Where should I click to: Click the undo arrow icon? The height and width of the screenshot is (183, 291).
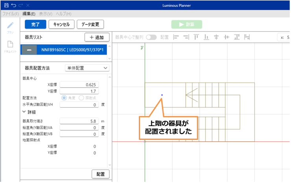(x=13, y=5)
